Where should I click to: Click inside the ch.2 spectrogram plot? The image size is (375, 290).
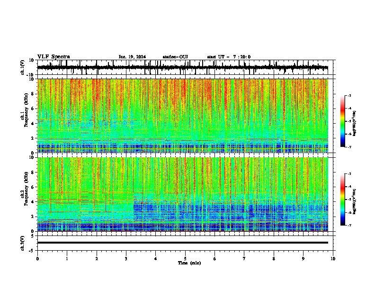183,194
